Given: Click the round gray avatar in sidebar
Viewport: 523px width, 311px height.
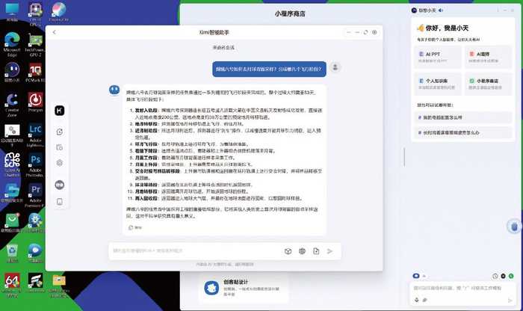Looking at the screenshot, I should (60, 185).
